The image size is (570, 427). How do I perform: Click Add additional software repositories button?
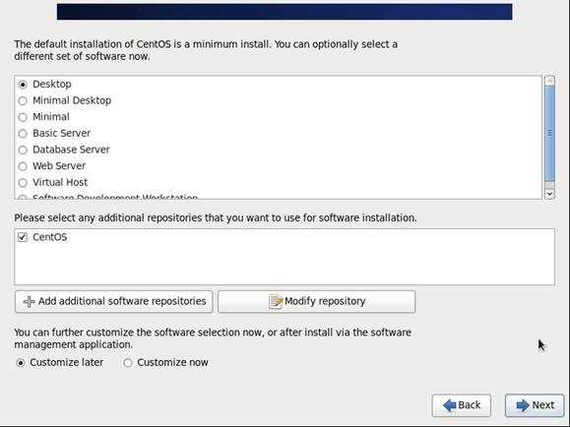point(114,302)
